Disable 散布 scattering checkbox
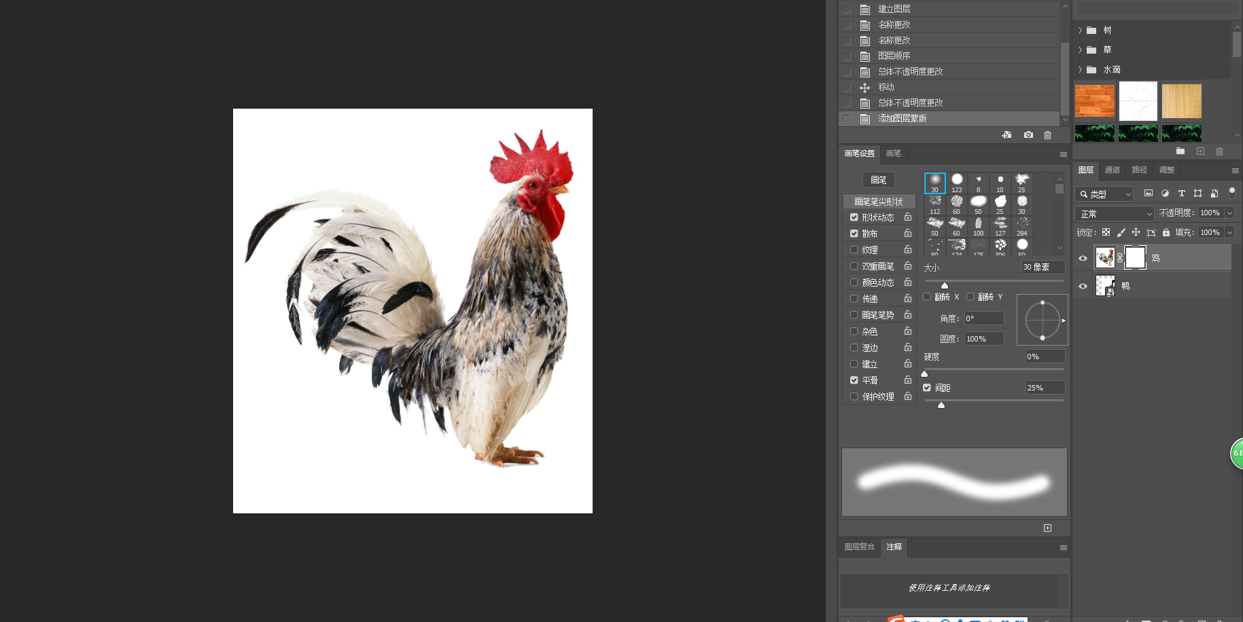 (854, 234)
